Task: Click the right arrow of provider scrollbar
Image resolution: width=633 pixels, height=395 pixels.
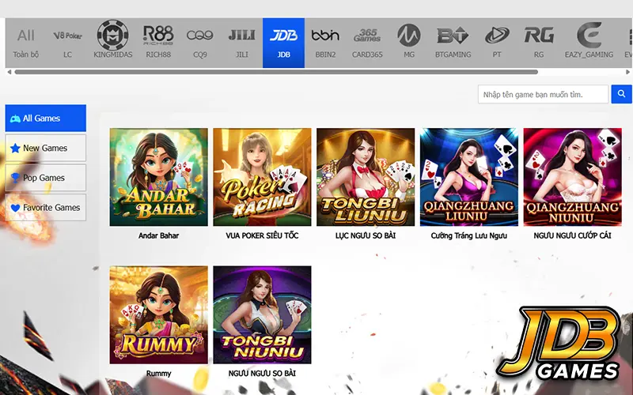Action: point(627,72)
